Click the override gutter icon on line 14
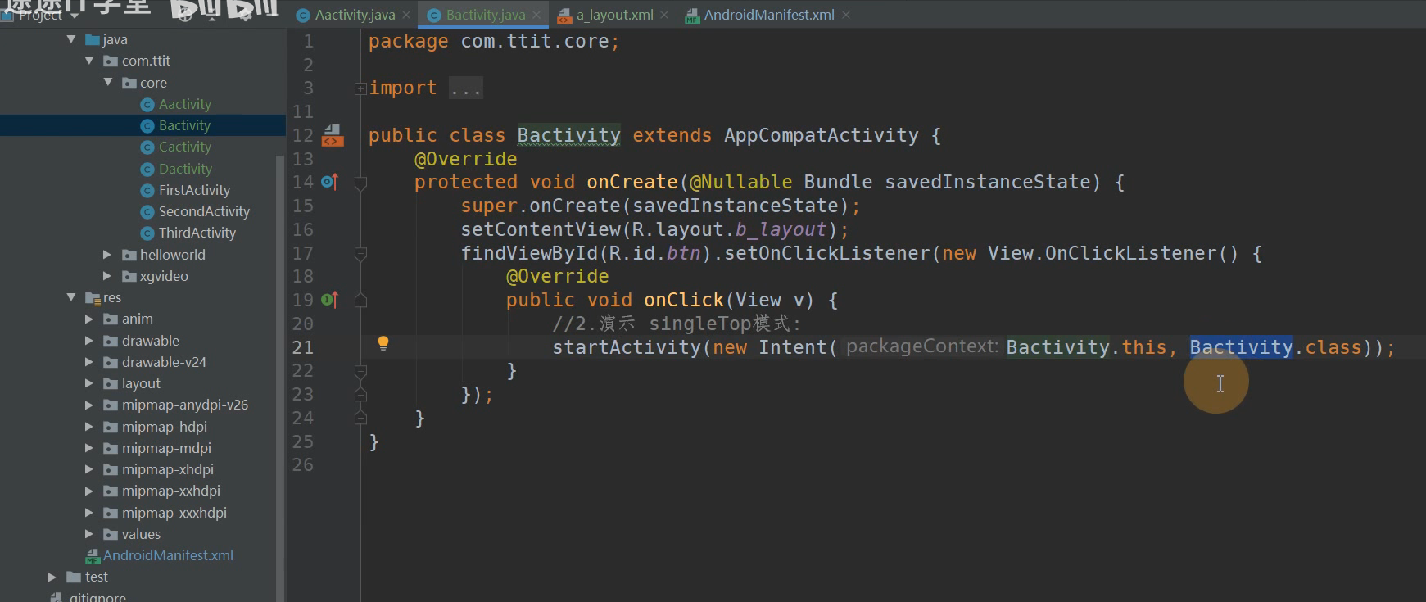This screenshot has width=1426, height=602. coord(329,182)
